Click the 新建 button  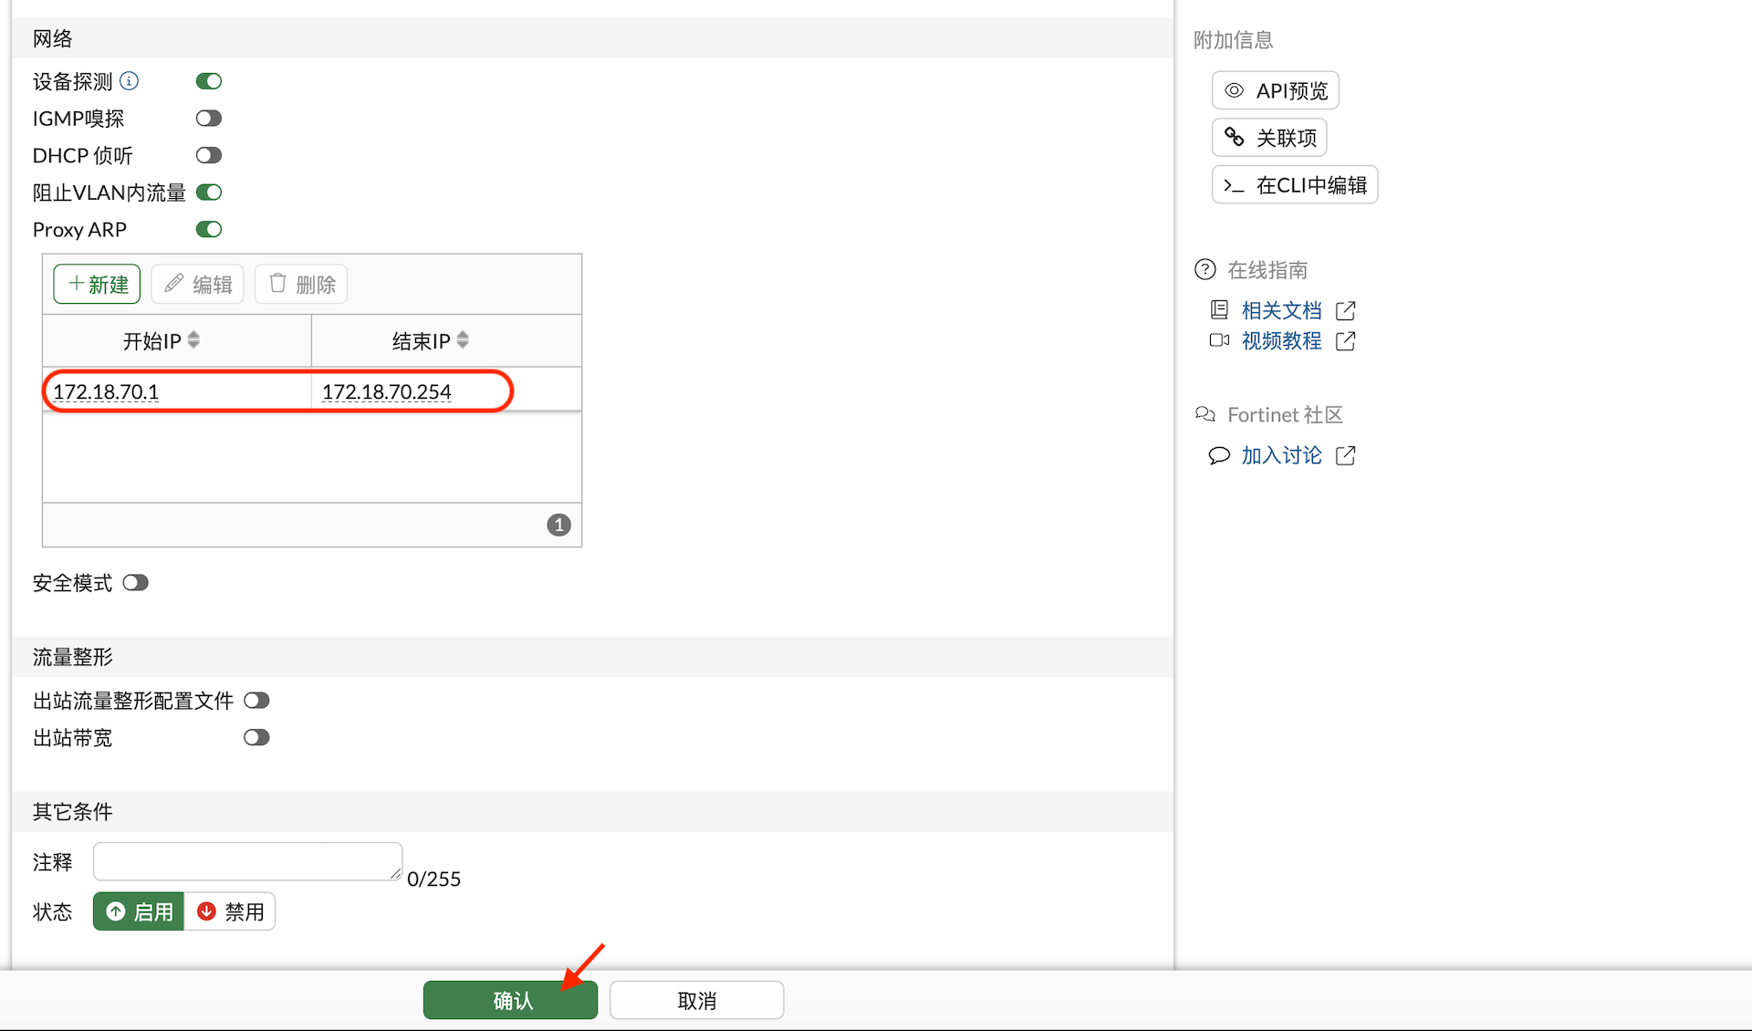pos(97,284)
